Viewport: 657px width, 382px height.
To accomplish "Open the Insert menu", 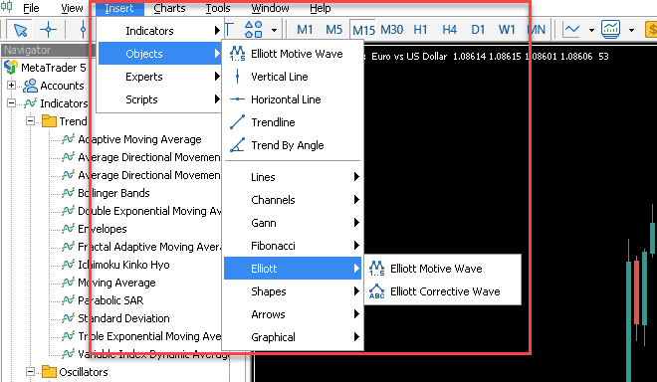I will click(x=119, y=8).
